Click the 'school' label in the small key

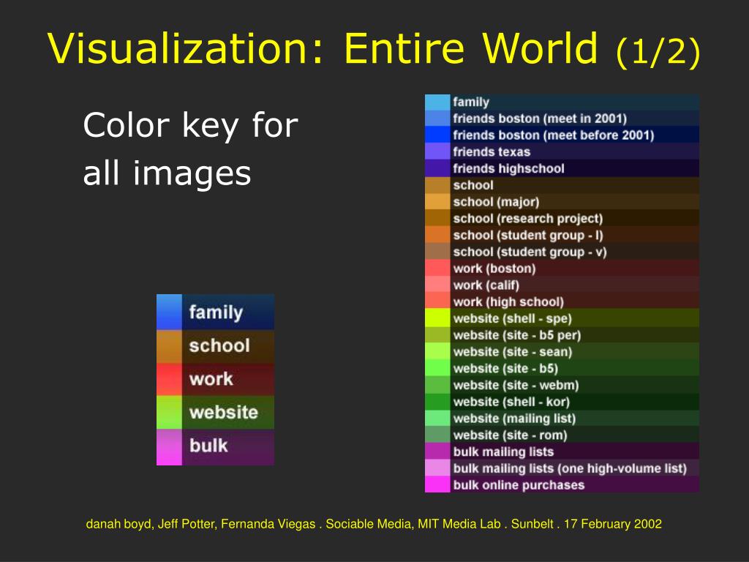[x=219, y=345]
